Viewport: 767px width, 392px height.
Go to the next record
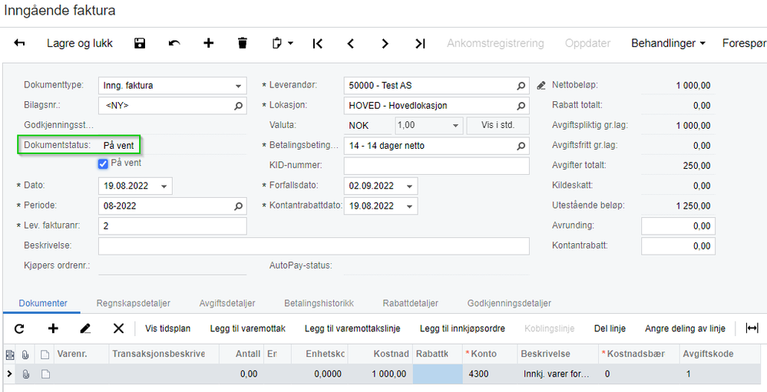(x=385, y=44)
